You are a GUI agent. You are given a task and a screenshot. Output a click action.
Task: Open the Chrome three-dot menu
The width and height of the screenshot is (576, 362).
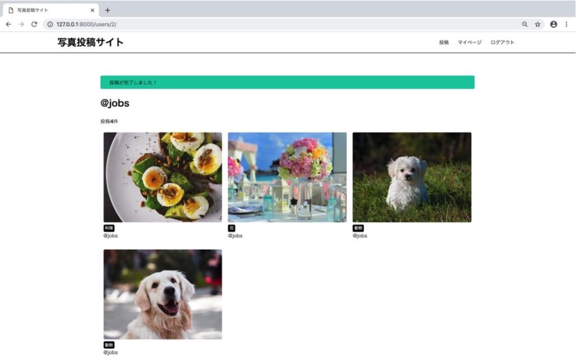click(x=566, y=24)
